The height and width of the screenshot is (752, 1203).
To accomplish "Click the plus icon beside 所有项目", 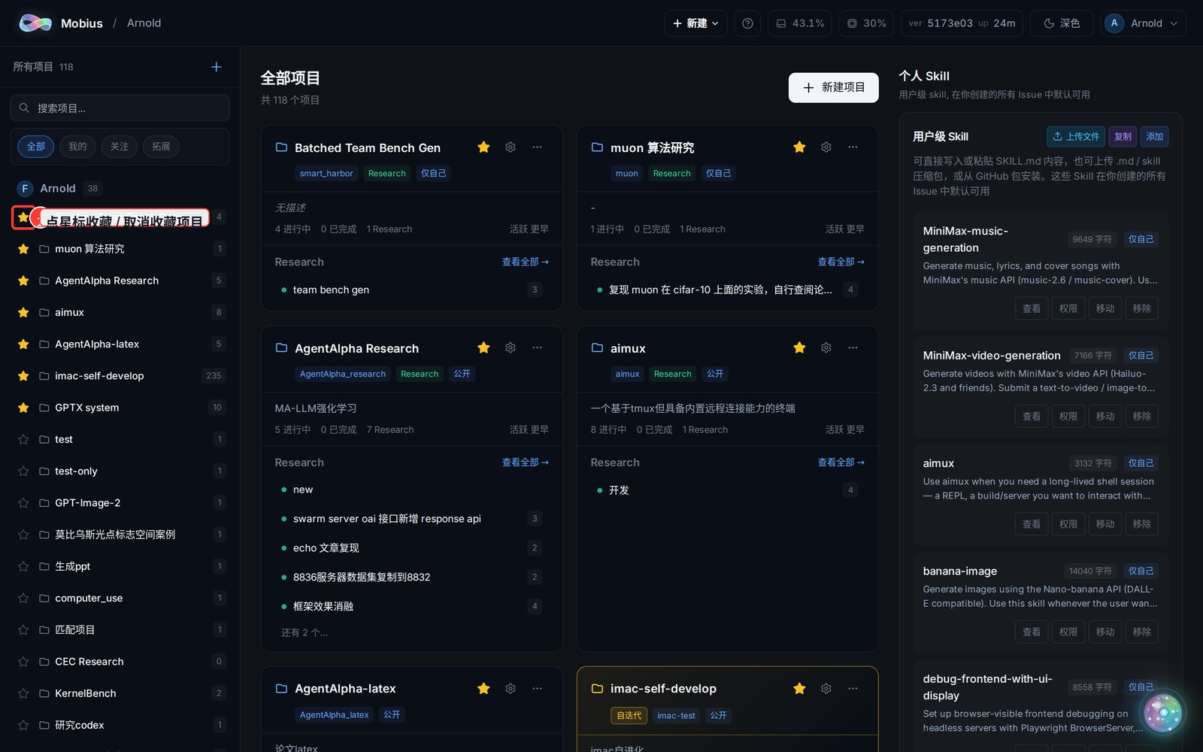I will coord(217,67).
